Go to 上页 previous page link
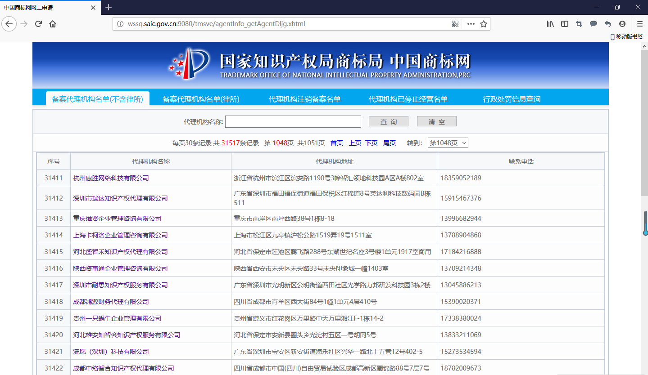The height and width of the screenshot is (375, 648). click(355, 143)
